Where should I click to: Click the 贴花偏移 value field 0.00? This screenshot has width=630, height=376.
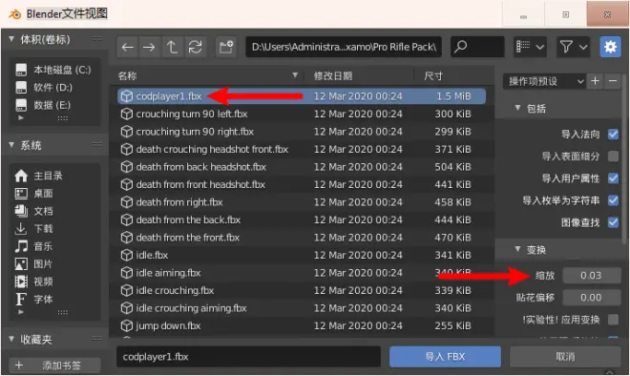(x=591, y=298)
